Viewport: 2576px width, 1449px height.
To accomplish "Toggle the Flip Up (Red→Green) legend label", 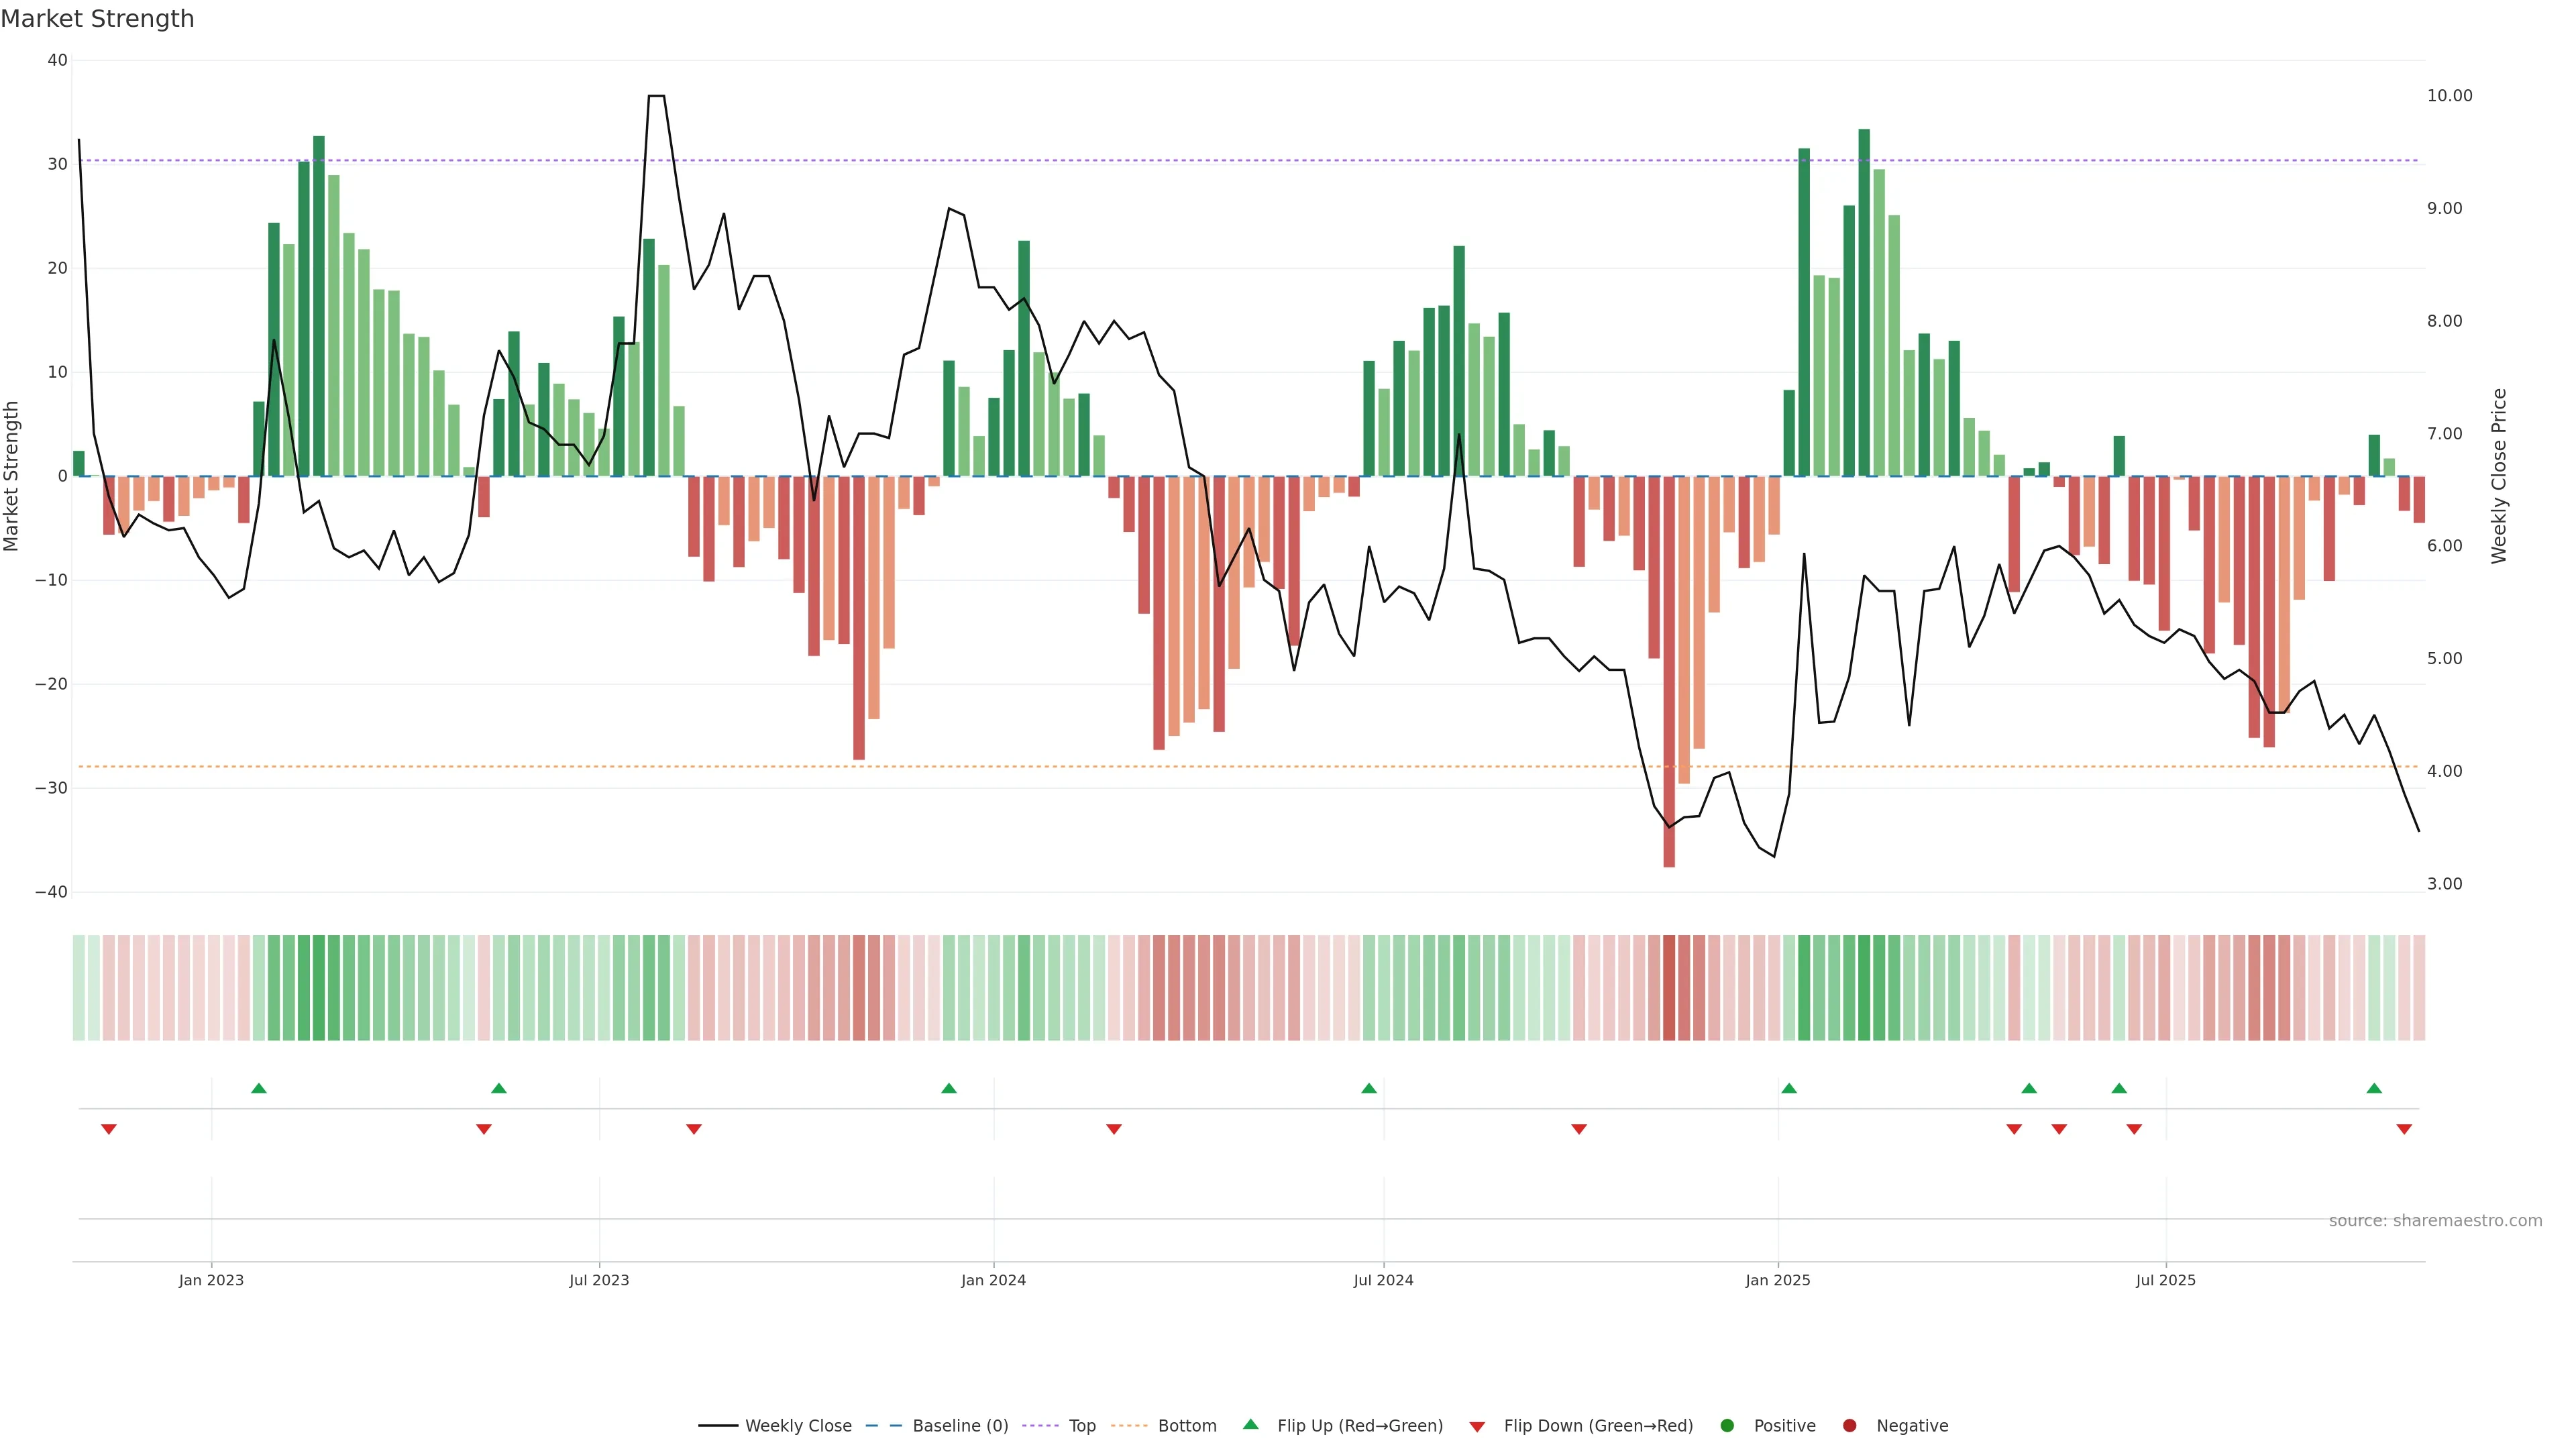I will [x=1359, y=1426].
